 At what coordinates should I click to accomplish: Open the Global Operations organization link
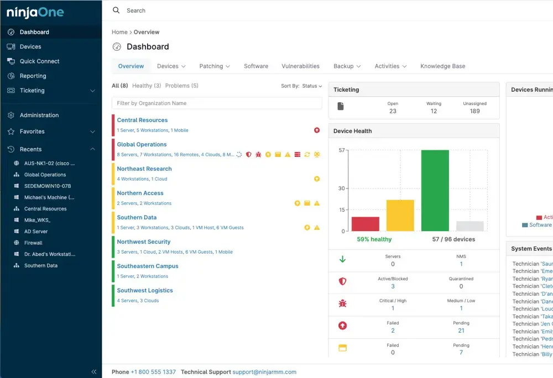pos(142,144)
